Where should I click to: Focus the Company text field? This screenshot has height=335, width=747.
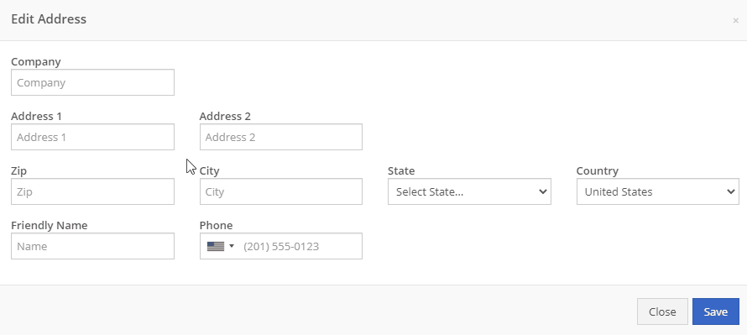pyautogui.click(x=92, y=82)
